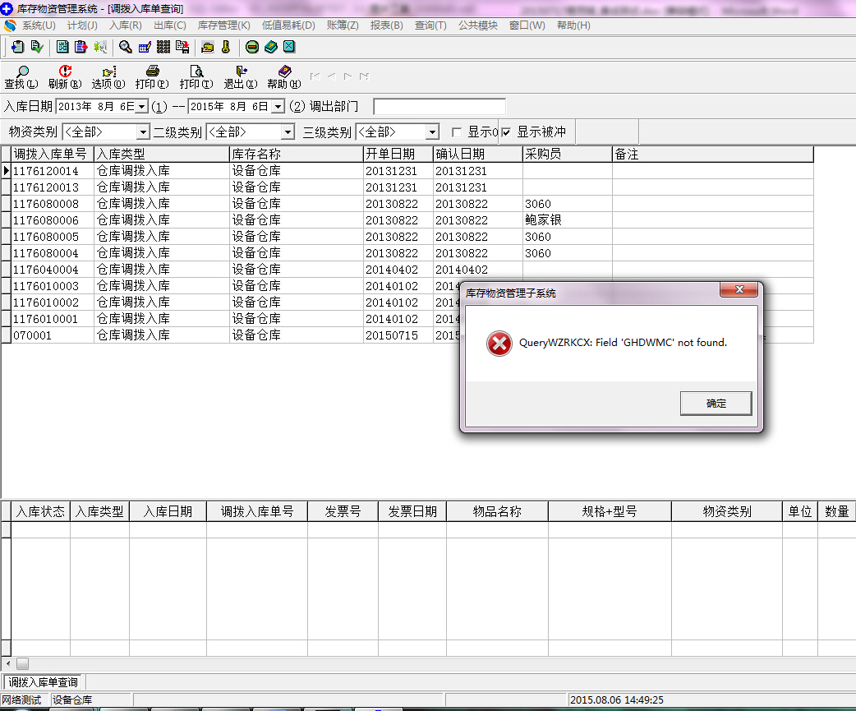856x711 pixels.
Task: Click the next-record navigation arrow
Action: click(x=347, y=76)
